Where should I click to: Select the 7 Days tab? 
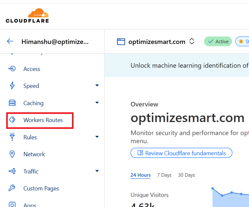coord(164,175)
